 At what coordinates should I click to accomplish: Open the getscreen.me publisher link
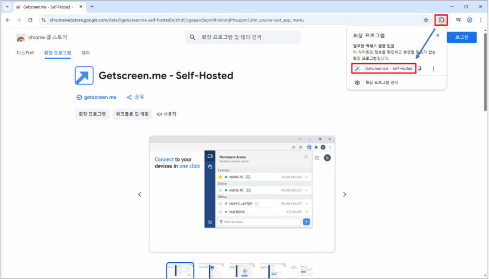pos(96,97)
